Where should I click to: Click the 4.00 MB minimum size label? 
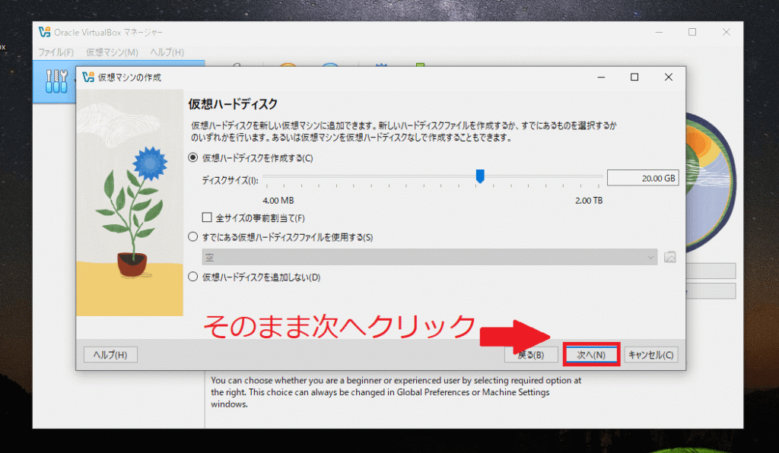pos(278,201)
